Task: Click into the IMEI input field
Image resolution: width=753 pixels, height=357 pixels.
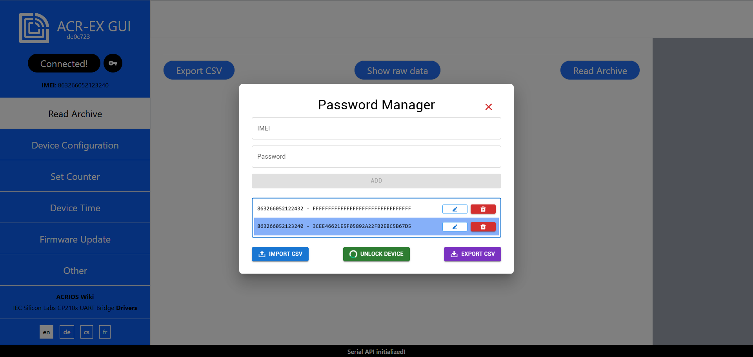Action: (376, 128)
